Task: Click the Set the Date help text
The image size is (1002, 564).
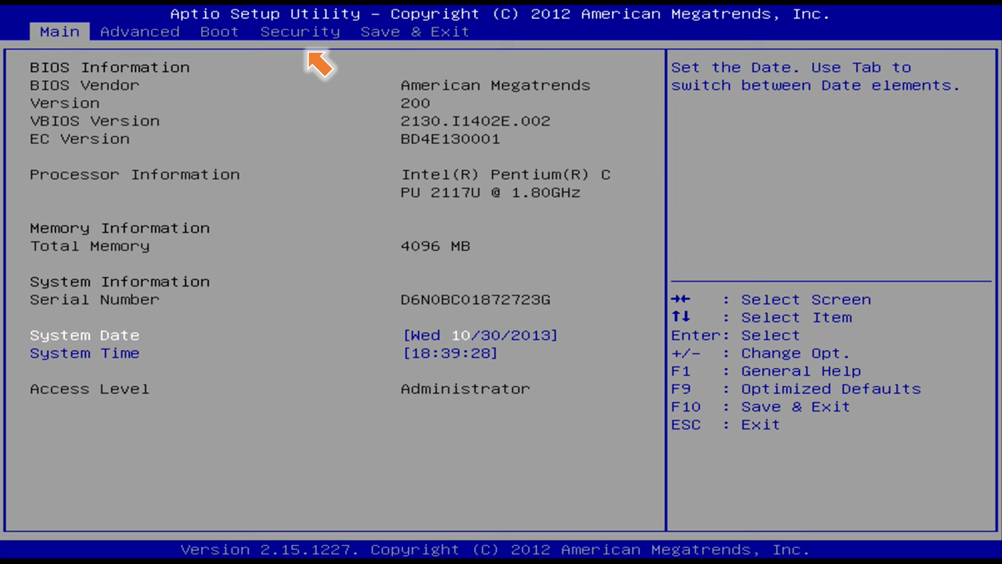Action: [x=816, y=76]
